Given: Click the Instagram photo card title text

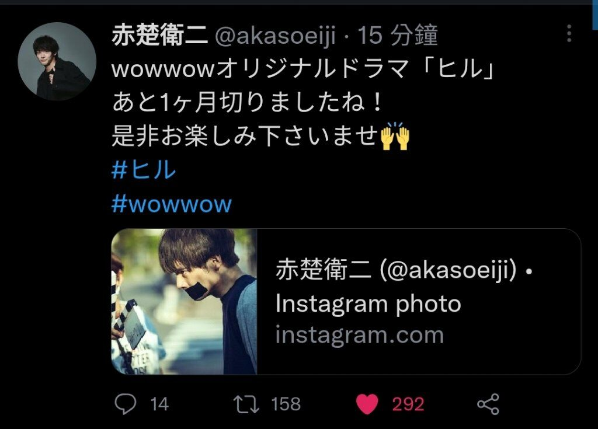Looking at the screenshot, I should [404, 287].
